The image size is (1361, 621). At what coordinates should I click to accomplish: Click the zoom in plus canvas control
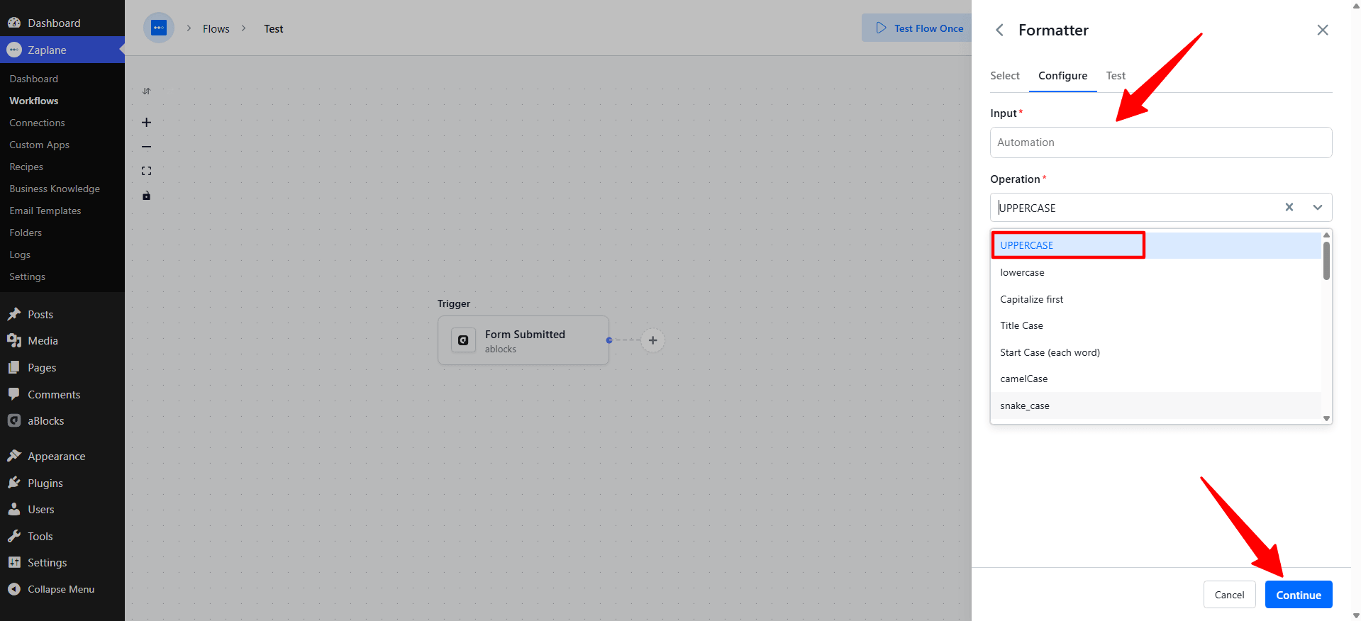pos(146,123)
